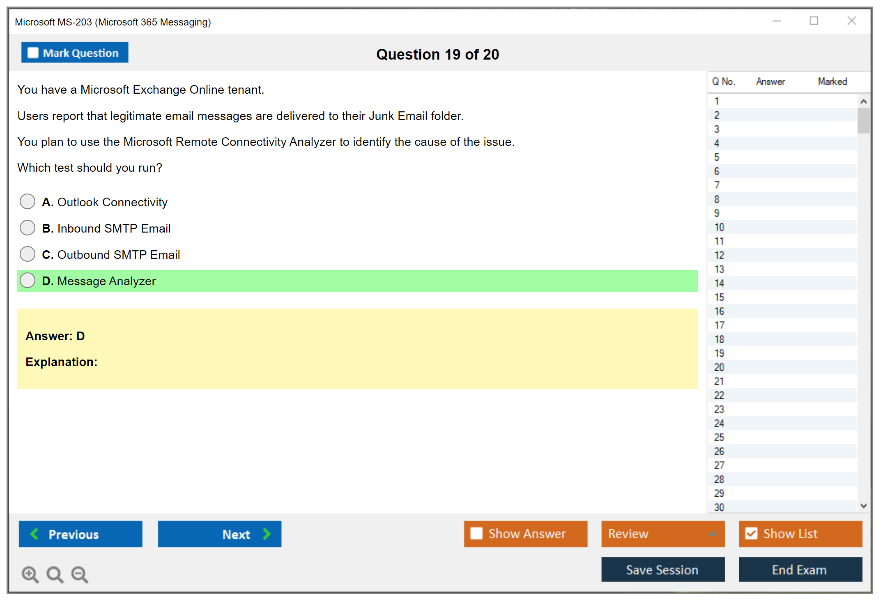This screenshot has width=883, height=604.
Task: Toggle the Mark Question checkbox
Action: (x=33, y=53)
